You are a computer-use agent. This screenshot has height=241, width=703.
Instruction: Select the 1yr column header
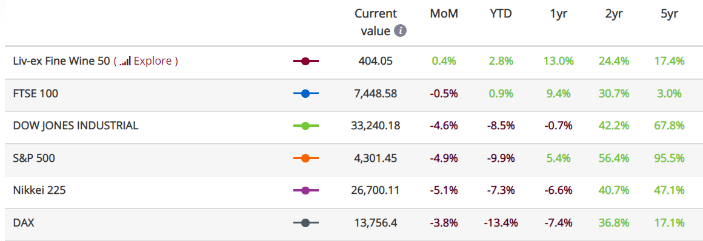[559, 14]
